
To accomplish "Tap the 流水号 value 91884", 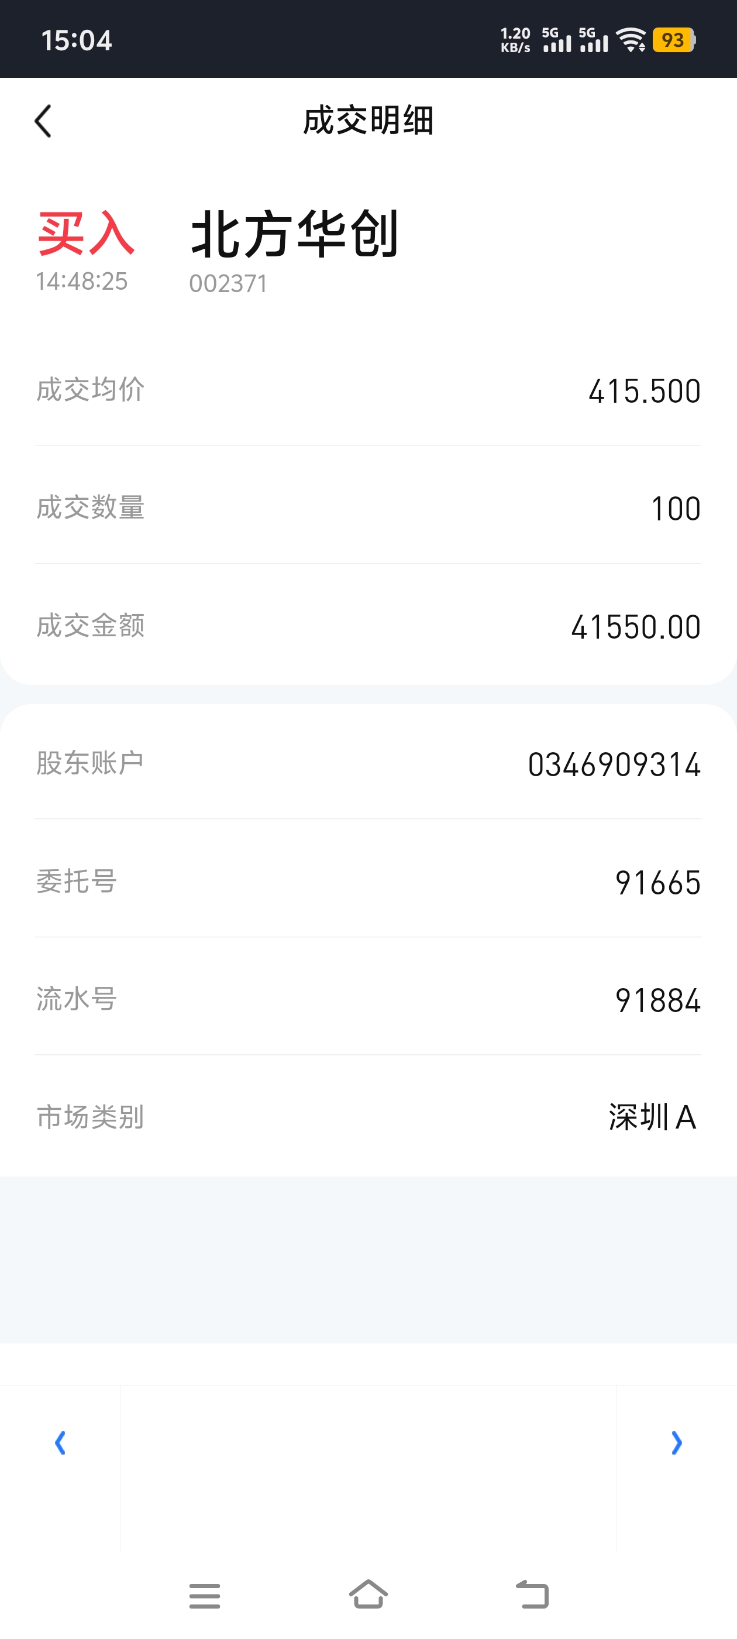I will pos(657,1000).
